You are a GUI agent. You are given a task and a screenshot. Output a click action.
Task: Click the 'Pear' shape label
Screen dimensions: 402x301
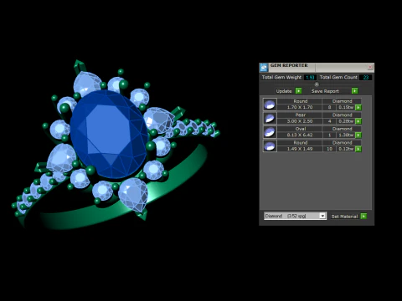(x=301, y=115)
